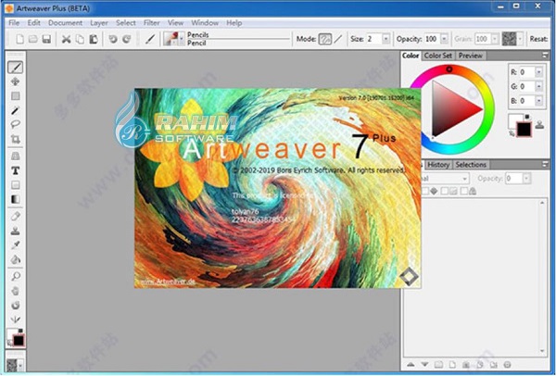
Task: Click the black foreground swatch in Color panel
Action: [524, 130]
